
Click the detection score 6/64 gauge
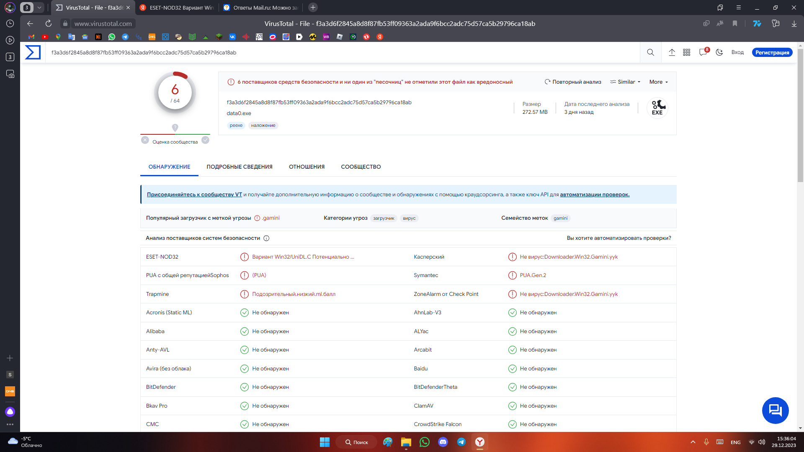(175, 93)
